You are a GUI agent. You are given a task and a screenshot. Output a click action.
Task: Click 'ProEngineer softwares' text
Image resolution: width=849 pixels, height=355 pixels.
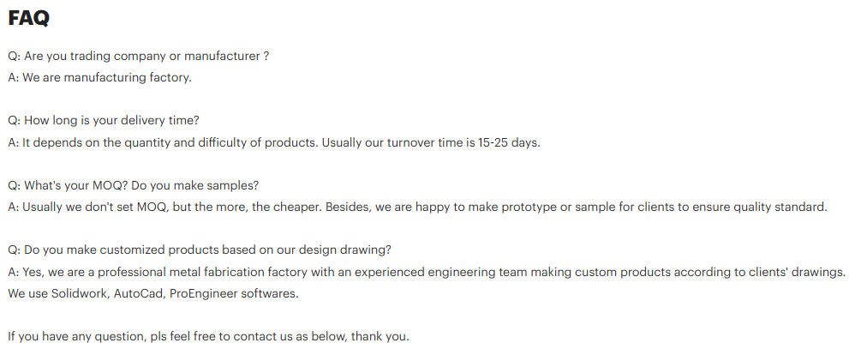pos(236,293)
